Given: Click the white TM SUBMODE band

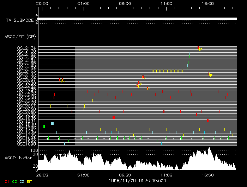Looking at the screenshot, I should (x=137, y=19).
